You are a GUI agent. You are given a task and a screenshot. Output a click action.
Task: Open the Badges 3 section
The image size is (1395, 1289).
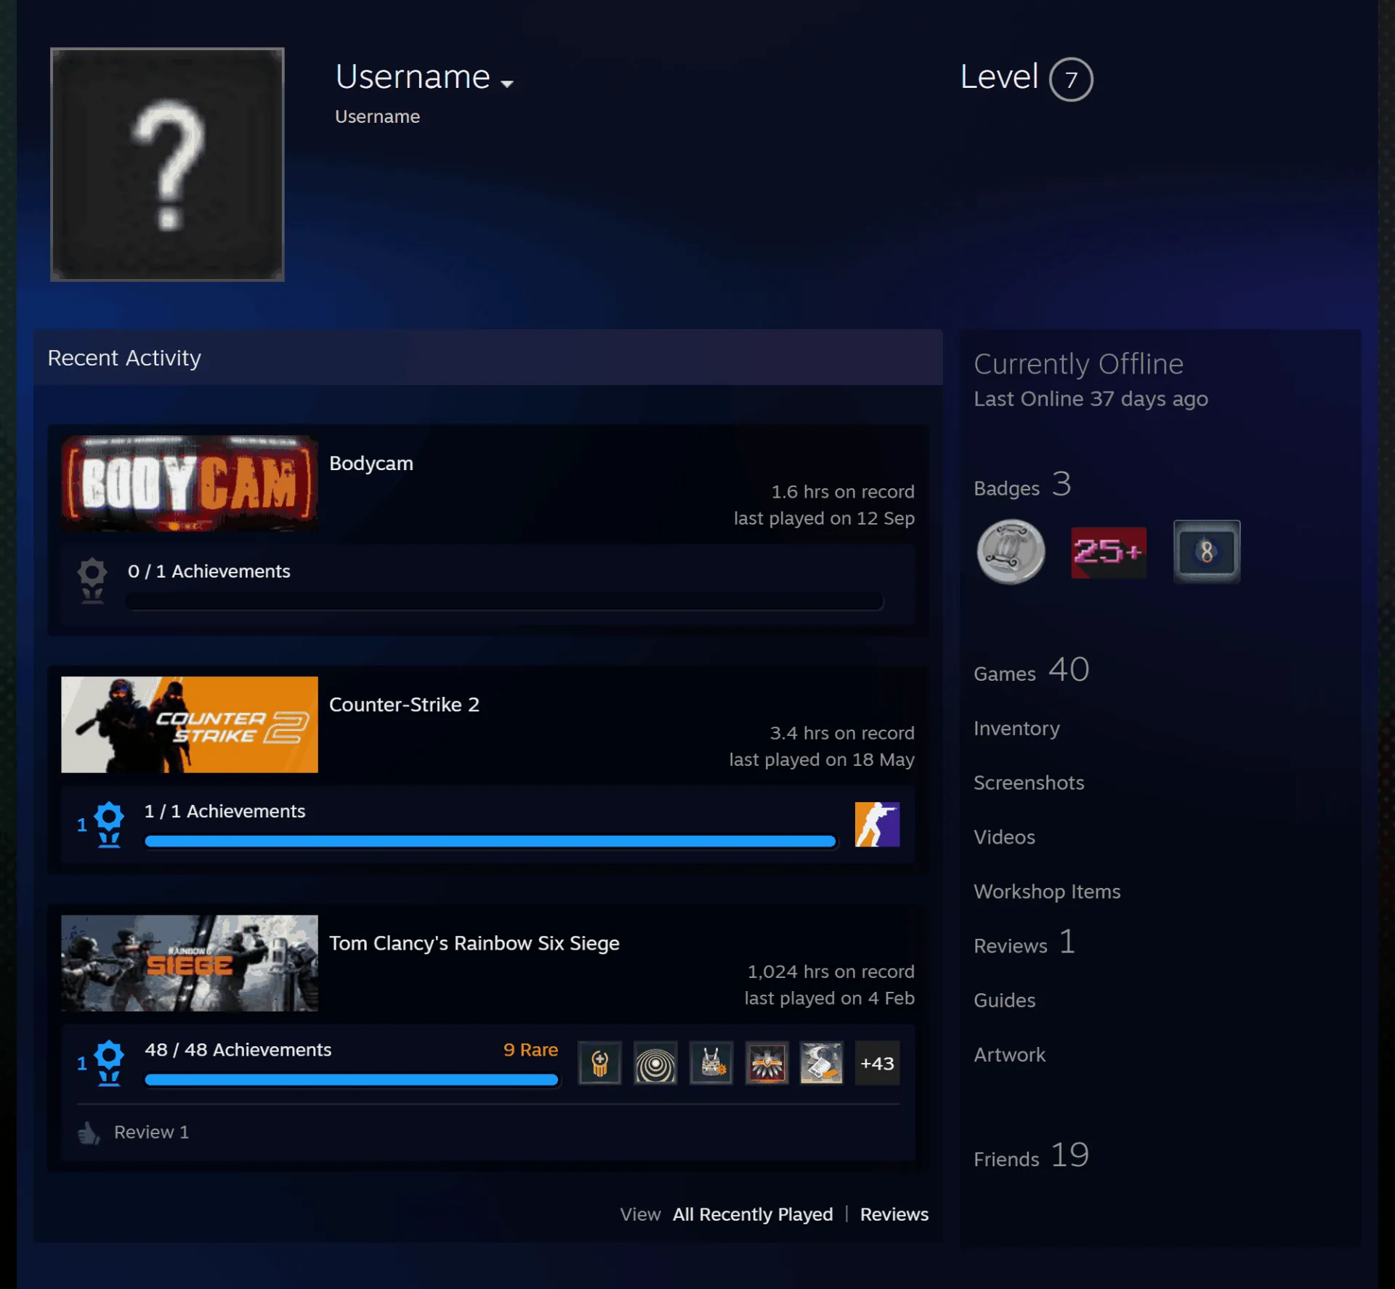[x=1022, y=485]
